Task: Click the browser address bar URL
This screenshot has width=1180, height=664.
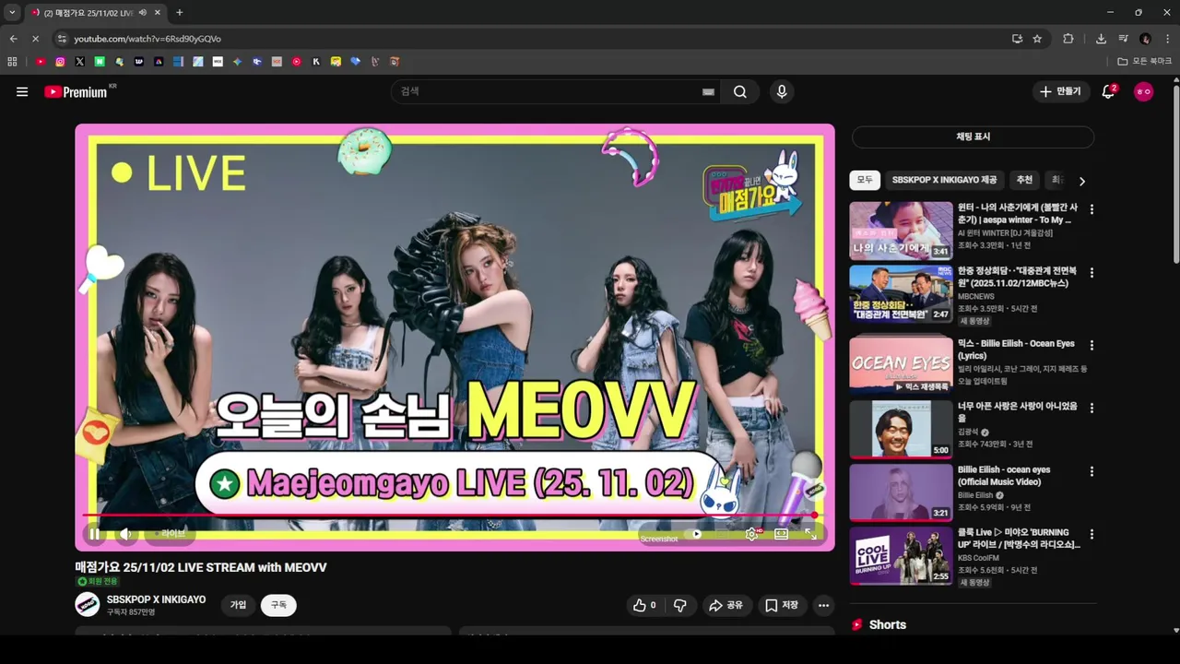Action: (147, 39)
